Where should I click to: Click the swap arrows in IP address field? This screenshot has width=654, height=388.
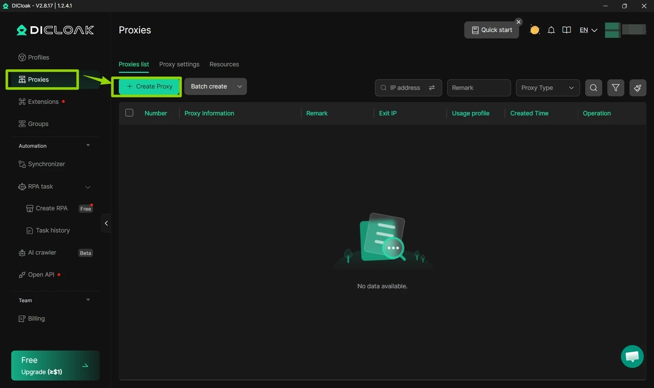coord(432,87)
